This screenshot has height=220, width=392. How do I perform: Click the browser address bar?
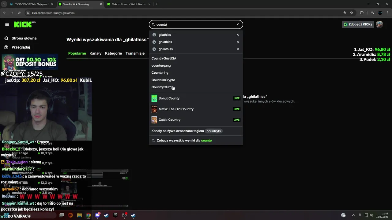(x=184, y=13)
